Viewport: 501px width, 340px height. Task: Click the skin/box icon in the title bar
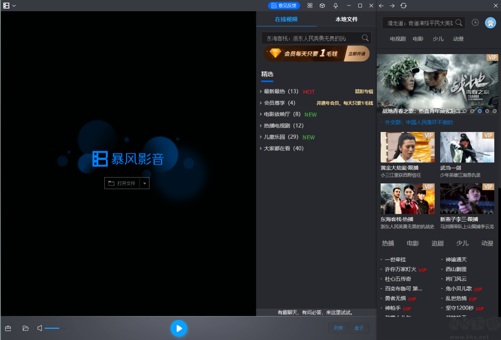pyautogui.click(x=323, y=5)
